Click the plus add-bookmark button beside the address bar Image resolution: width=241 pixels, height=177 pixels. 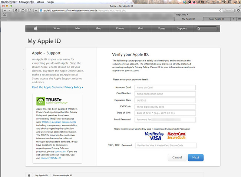point(36,10)
